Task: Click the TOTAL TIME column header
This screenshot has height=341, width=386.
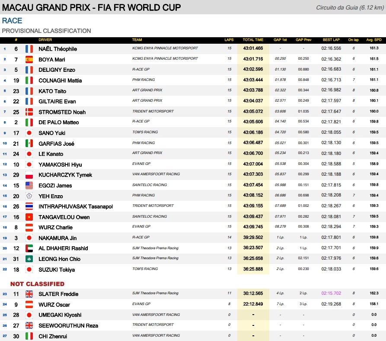Action: 253,40
